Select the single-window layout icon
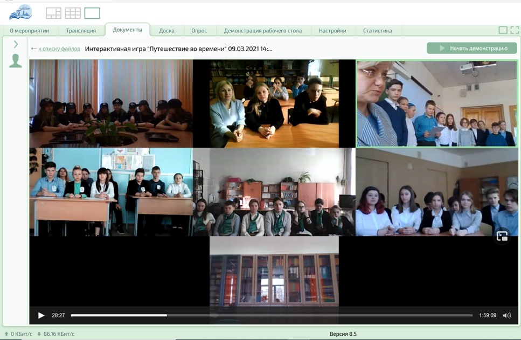The image size is (521, 340). pyautogui.click(x=92, y=13)
